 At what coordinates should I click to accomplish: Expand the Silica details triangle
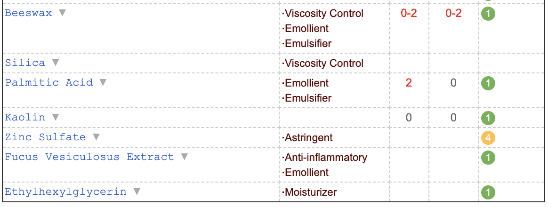click(x=56, y=63)
